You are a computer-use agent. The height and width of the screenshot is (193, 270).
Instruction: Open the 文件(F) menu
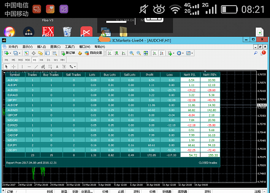coord(13,47)
